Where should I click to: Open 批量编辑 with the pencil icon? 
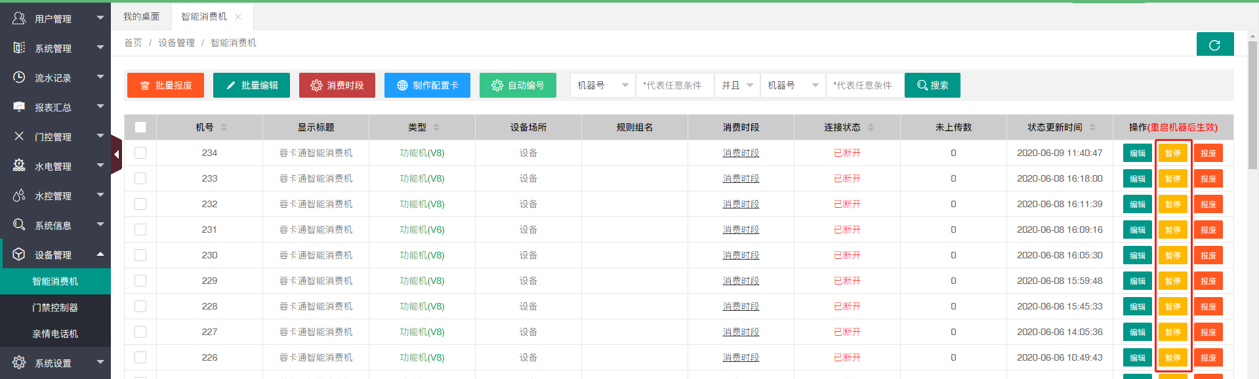click(251, 85)
